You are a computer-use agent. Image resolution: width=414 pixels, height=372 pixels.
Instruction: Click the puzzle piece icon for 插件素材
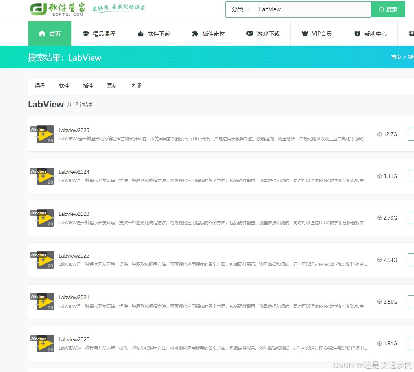195,33
